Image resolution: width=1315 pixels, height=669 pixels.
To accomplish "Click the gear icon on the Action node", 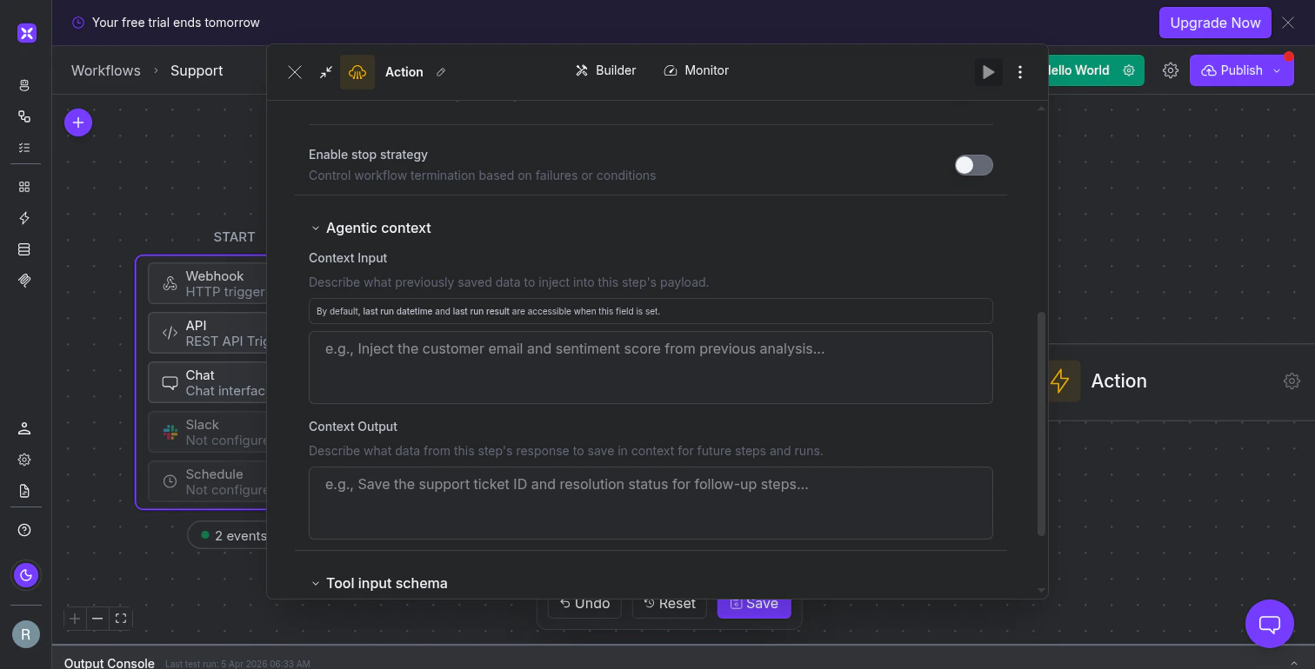I will click(1292, 381).
